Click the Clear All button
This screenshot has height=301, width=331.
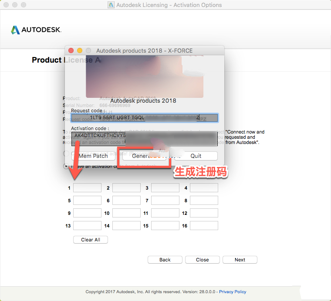click(x=91, y=240)
